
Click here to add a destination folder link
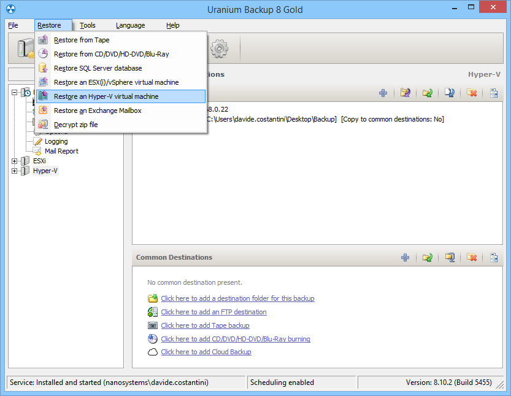click(237, 298)
